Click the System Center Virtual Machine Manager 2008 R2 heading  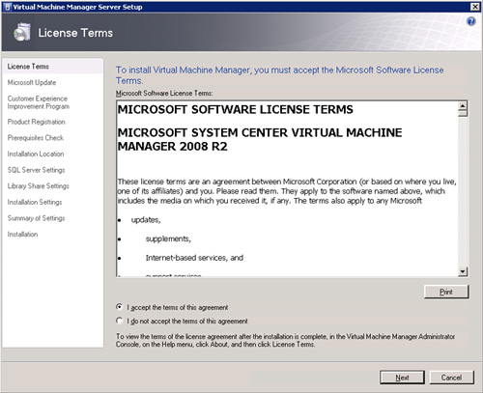tap(260, 139)
